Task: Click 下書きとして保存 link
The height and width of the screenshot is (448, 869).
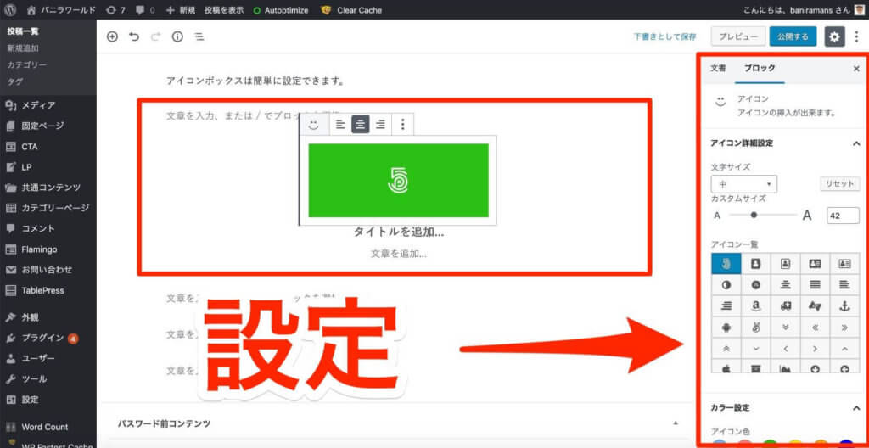Action: 665,37
